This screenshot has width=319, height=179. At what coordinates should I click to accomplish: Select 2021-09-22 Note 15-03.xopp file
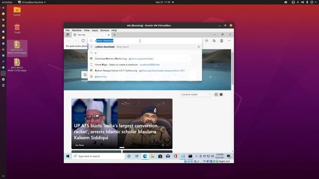(17, 65)
